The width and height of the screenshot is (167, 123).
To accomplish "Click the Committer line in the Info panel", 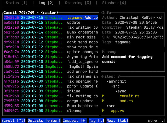I will point(133,27).
